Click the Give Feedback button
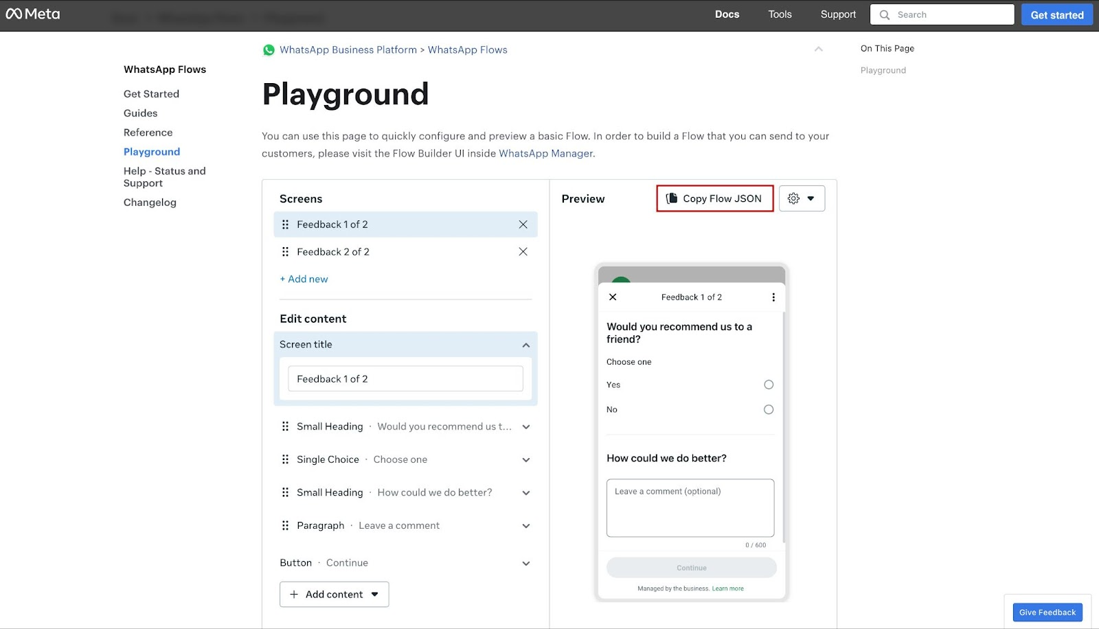Image resolution: width=1099 pixels, height=629 pixels. coord(1047,613)
